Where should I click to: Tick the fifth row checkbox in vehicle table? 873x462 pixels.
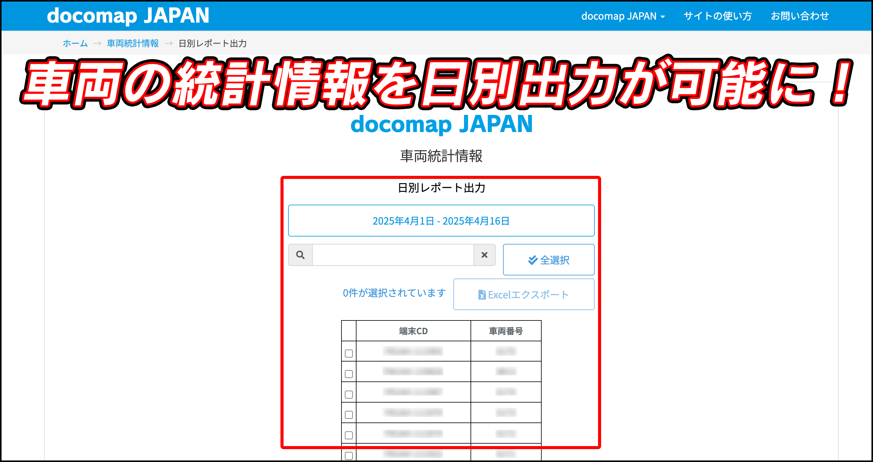coord(349,435)
